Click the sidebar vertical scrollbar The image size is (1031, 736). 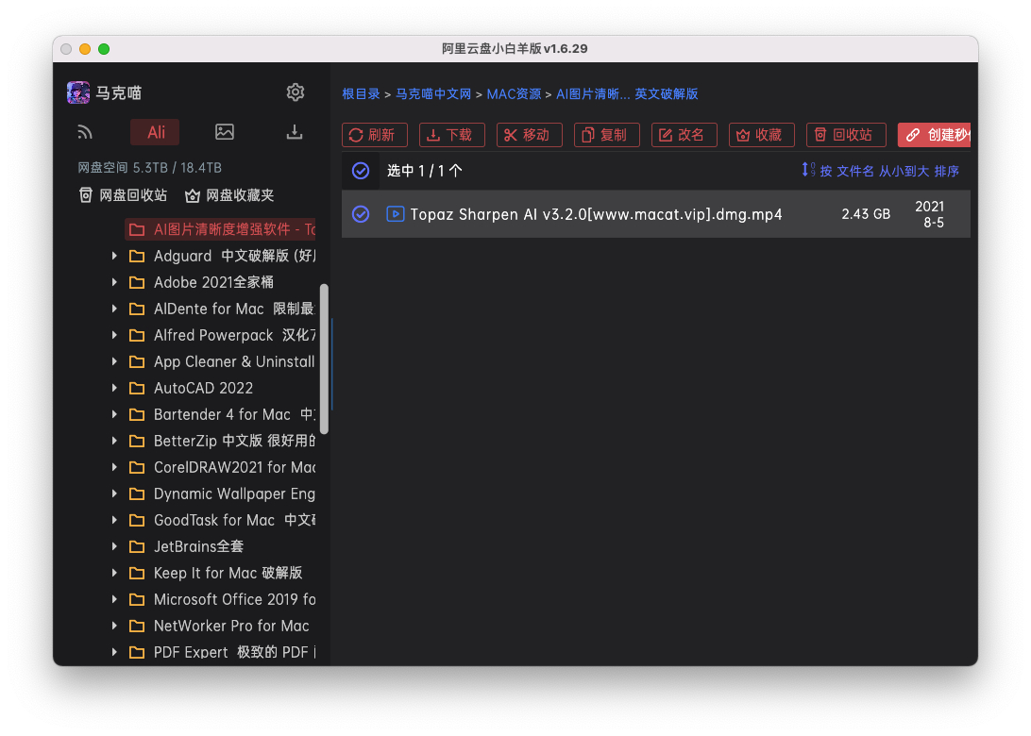(x=325, y=359)
